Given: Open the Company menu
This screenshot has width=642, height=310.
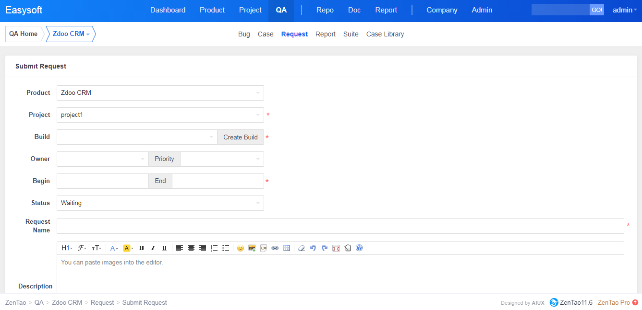Looking at the screenshot, I should pyautogui.click(x=442, y=10).
